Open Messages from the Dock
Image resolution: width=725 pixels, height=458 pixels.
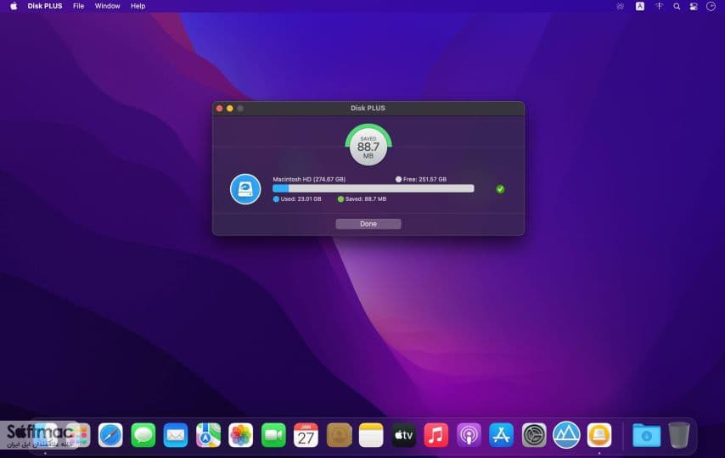pyautogui.click(x=143, y=435)
